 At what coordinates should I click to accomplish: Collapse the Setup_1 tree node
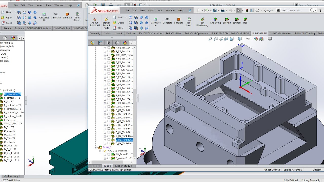point(96,147)
